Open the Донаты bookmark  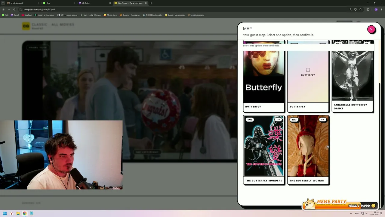click(x=130, y=15)
